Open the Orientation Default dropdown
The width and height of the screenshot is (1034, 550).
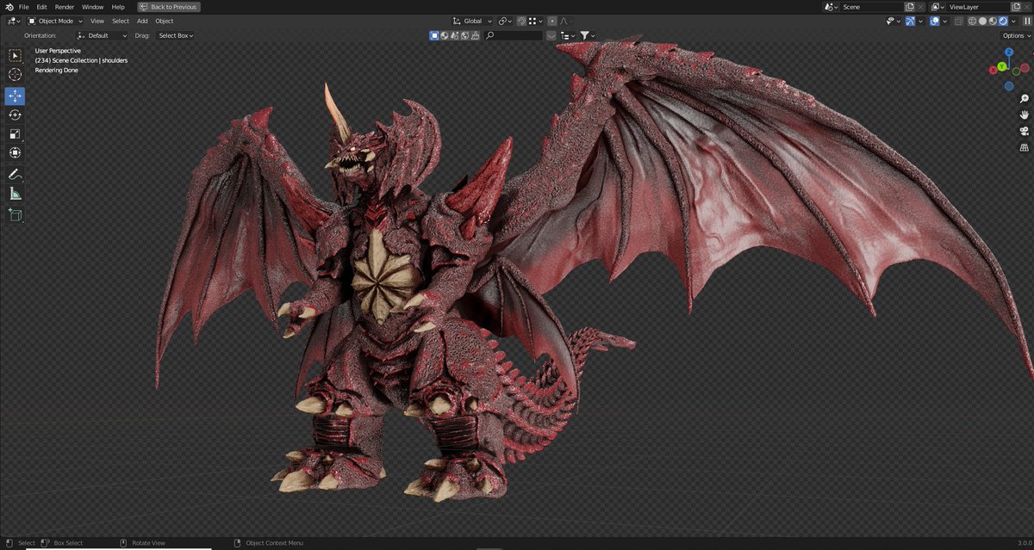102,35
